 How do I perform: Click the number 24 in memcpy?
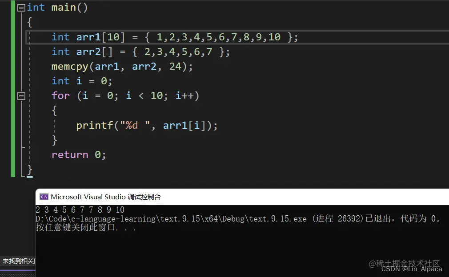pos(175,66)
